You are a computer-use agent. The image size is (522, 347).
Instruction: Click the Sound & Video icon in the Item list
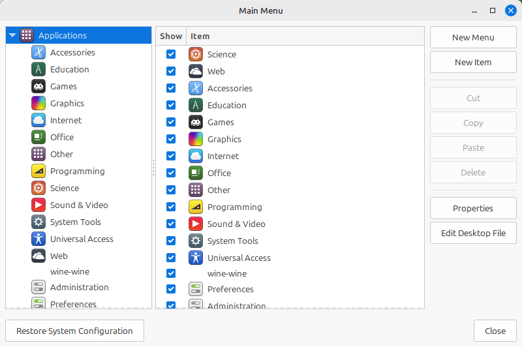click(196, 224)
